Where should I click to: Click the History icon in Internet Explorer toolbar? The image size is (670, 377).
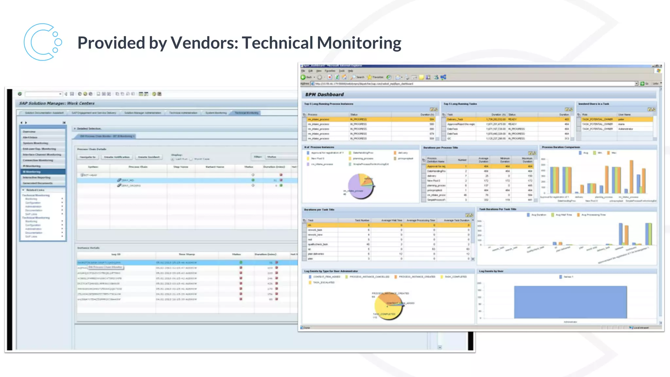[389, 77]
